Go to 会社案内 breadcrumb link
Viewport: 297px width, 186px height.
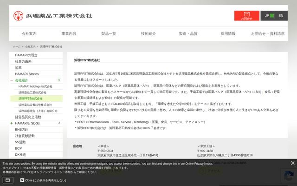click(30, 46)
